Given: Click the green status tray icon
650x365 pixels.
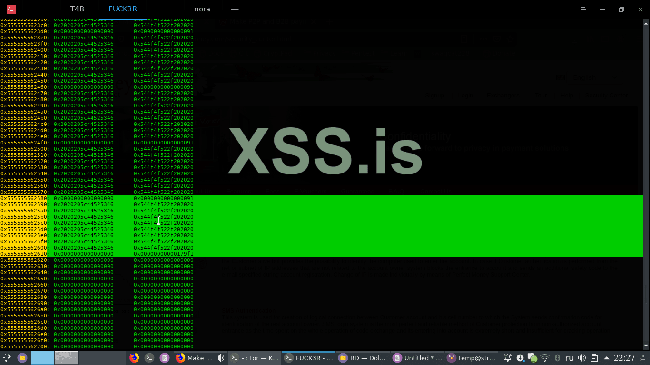Looking at the screenshot, I should pos(532,358).
